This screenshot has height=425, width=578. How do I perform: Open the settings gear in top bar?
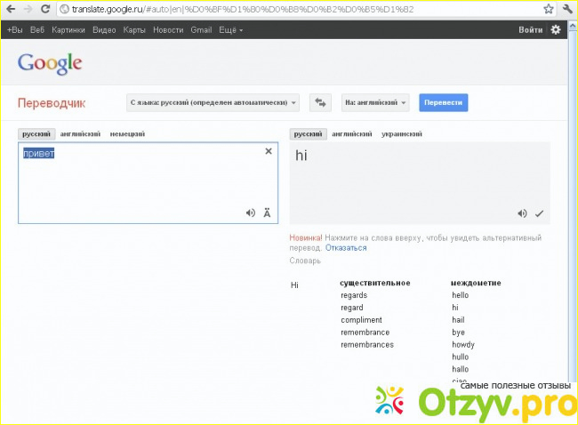(x=556, y=29)
